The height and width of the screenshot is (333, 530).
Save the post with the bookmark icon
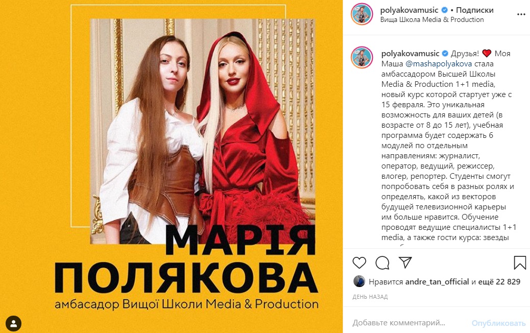[520, 263]
